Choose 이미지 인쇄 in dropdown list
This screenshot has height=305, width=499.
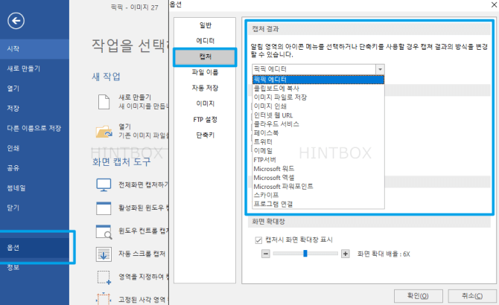click(318, 106)
